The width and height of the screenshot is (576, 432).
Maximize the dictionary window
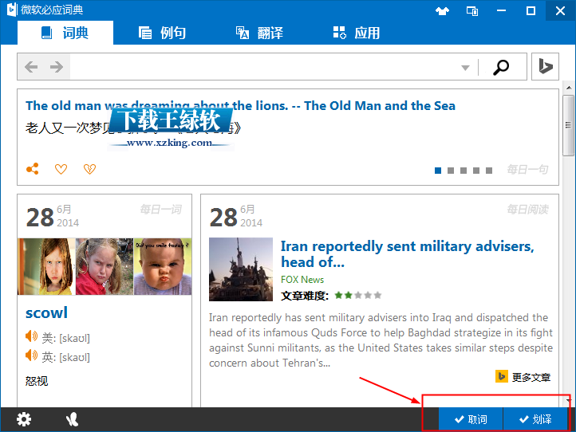coord(531,10)
